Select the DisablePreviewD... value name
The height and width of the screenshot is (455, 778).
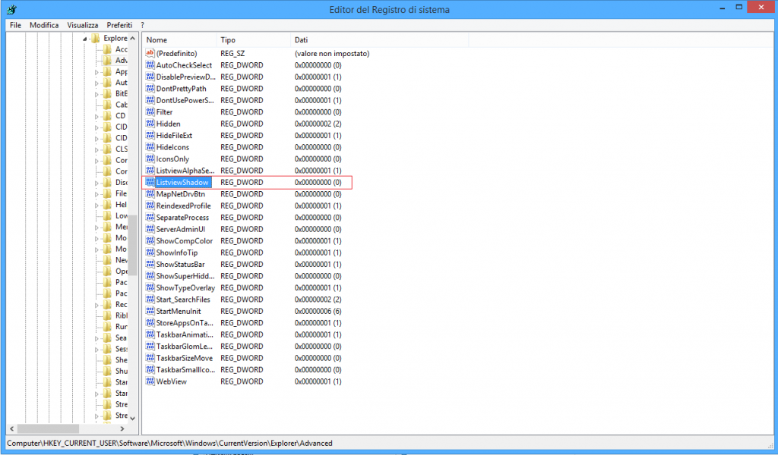click(185, 77)
